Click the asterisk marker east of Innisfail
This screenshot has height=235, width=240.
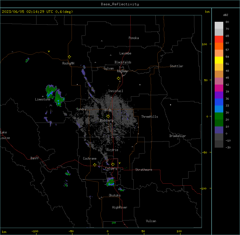[140, 85]
